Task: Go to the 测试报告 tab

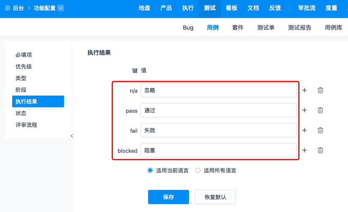Action: pos(299,28)
